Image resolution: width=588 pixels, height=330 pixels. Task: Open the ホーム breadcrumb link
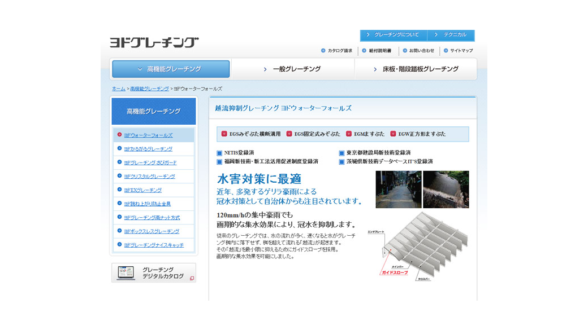[x=117, y=89]
